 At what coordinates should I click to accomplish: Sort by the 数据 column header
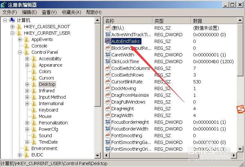[214, 21]
